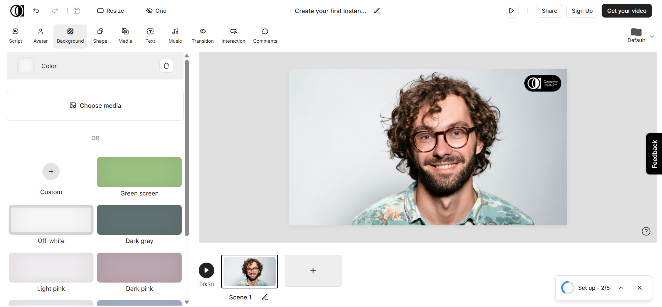Select the Off-white background swatch
This screenshot has height=307, width=662.
(51, 220)
